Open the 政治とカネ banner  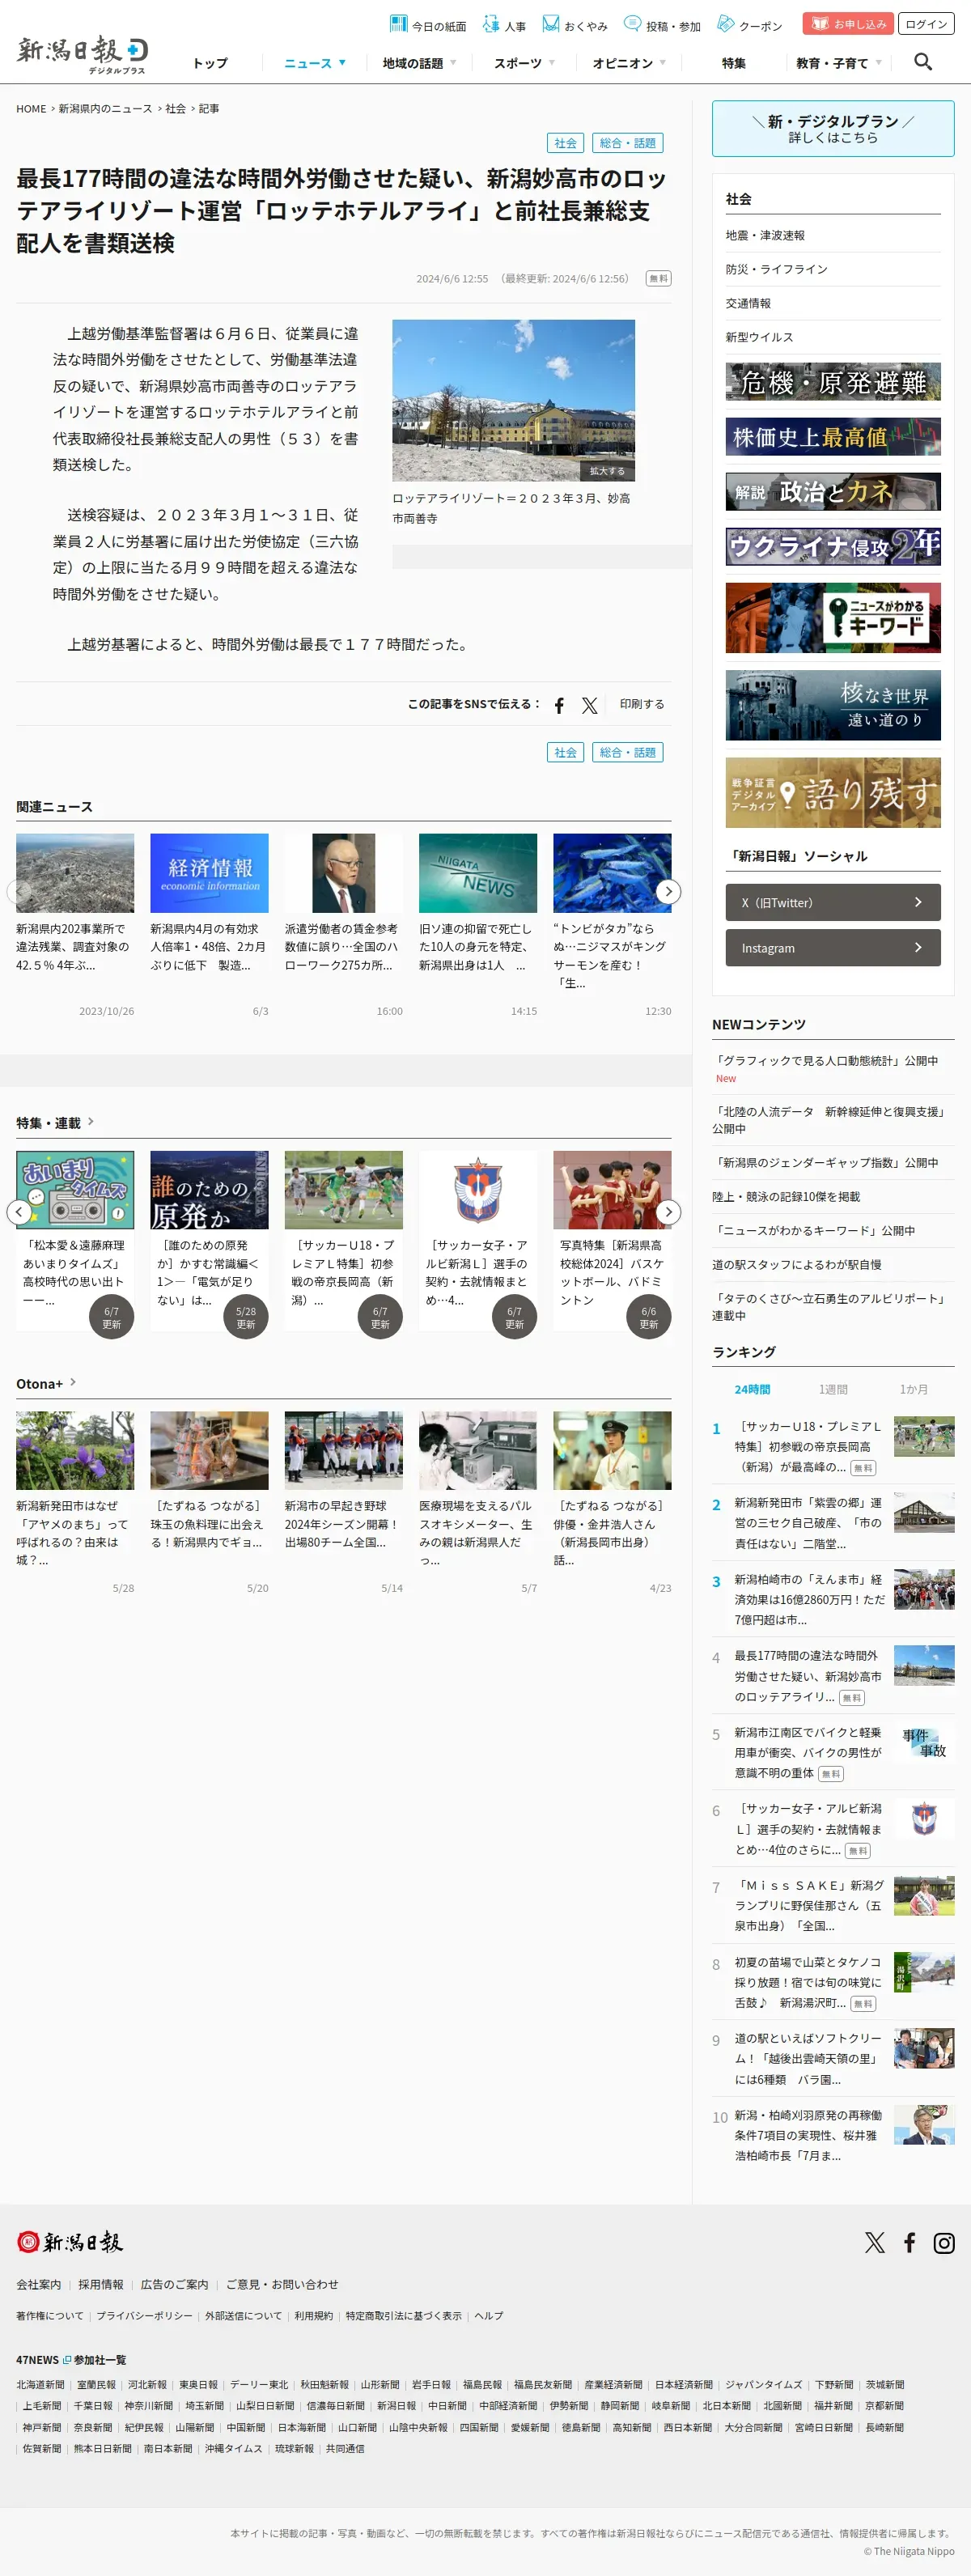(x=833, y=492)
